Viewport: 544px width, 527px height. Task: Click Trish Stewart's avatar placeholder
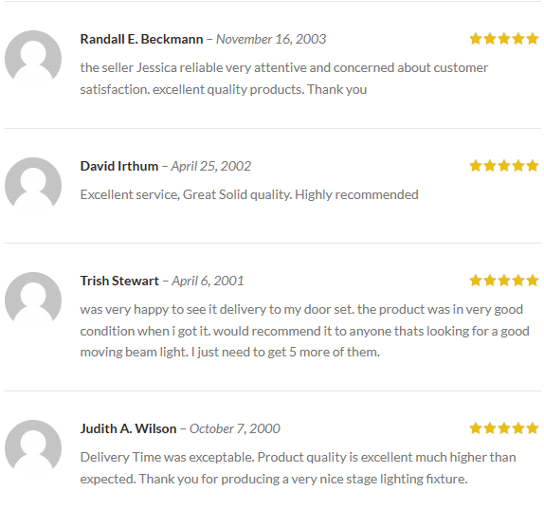(x=33, y=300)
